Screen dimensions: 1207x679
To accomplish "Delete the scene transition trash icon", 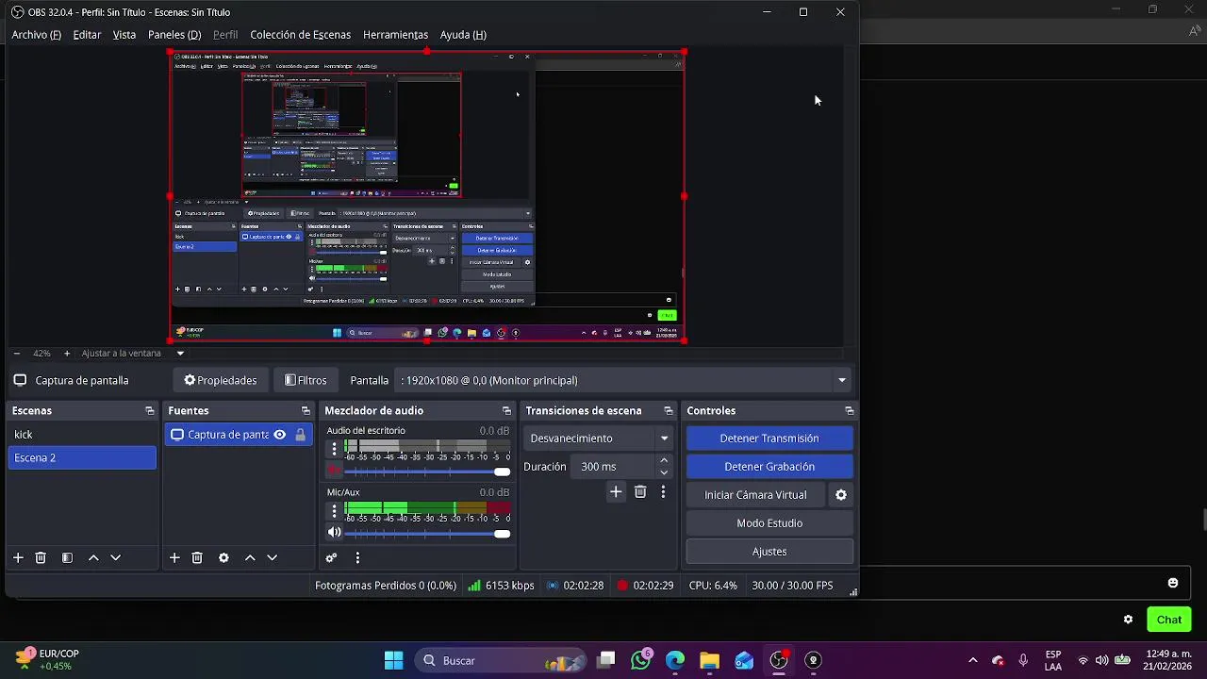I will (640, 491).
